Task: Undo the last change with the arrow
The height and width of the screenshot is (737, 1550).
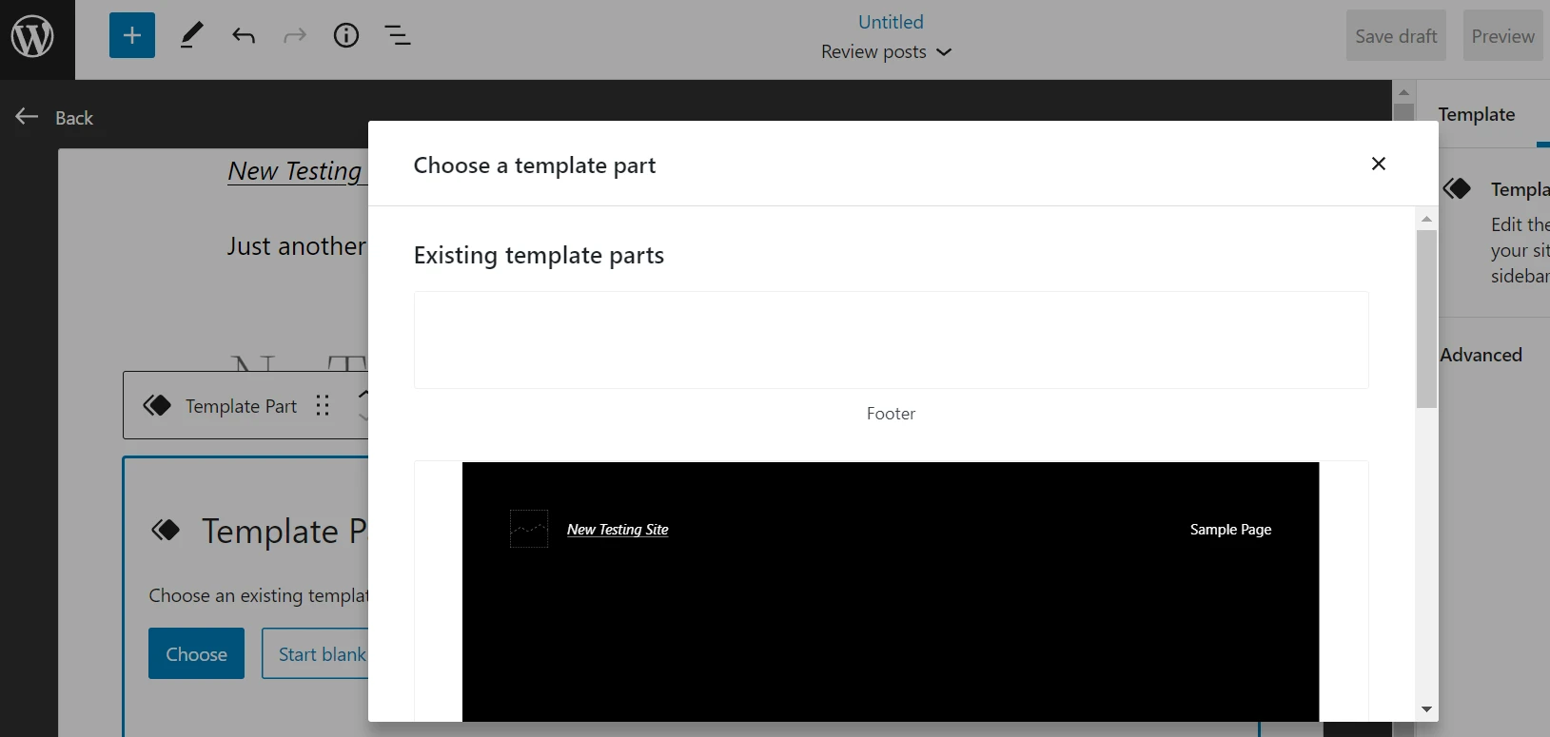Action: point(244,36)
